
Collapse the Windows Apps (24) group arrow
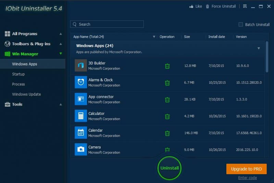coord(259,48)
